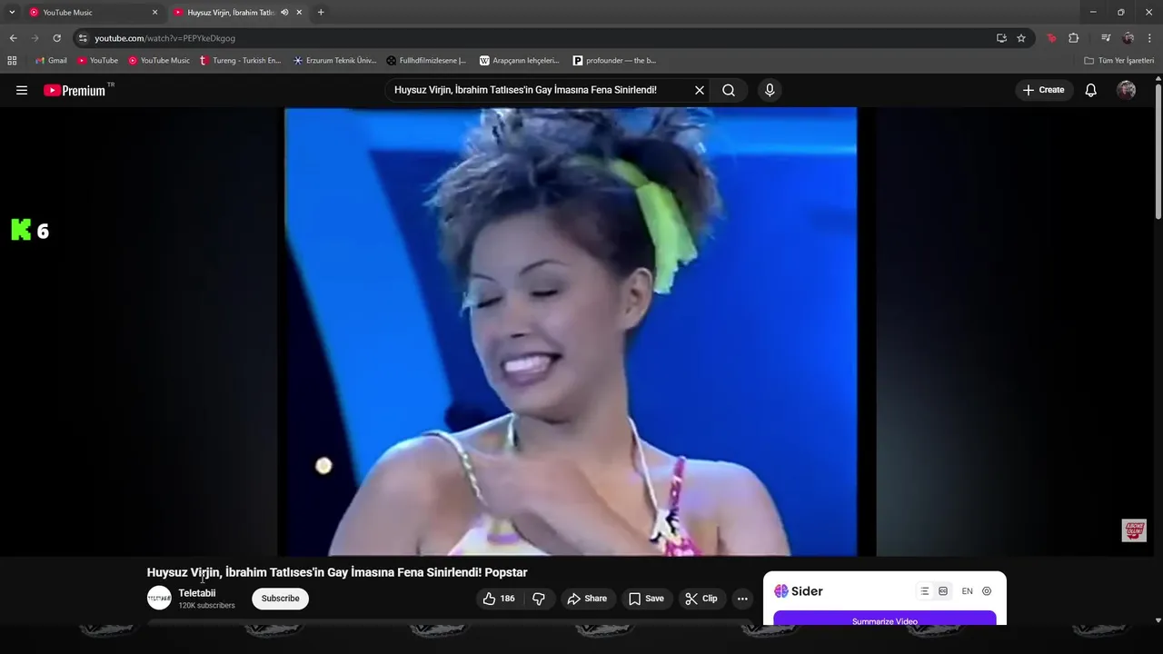Viewport: 1163px width, 654px height.
Task: Clip the video
Action: tap(701, 599)
